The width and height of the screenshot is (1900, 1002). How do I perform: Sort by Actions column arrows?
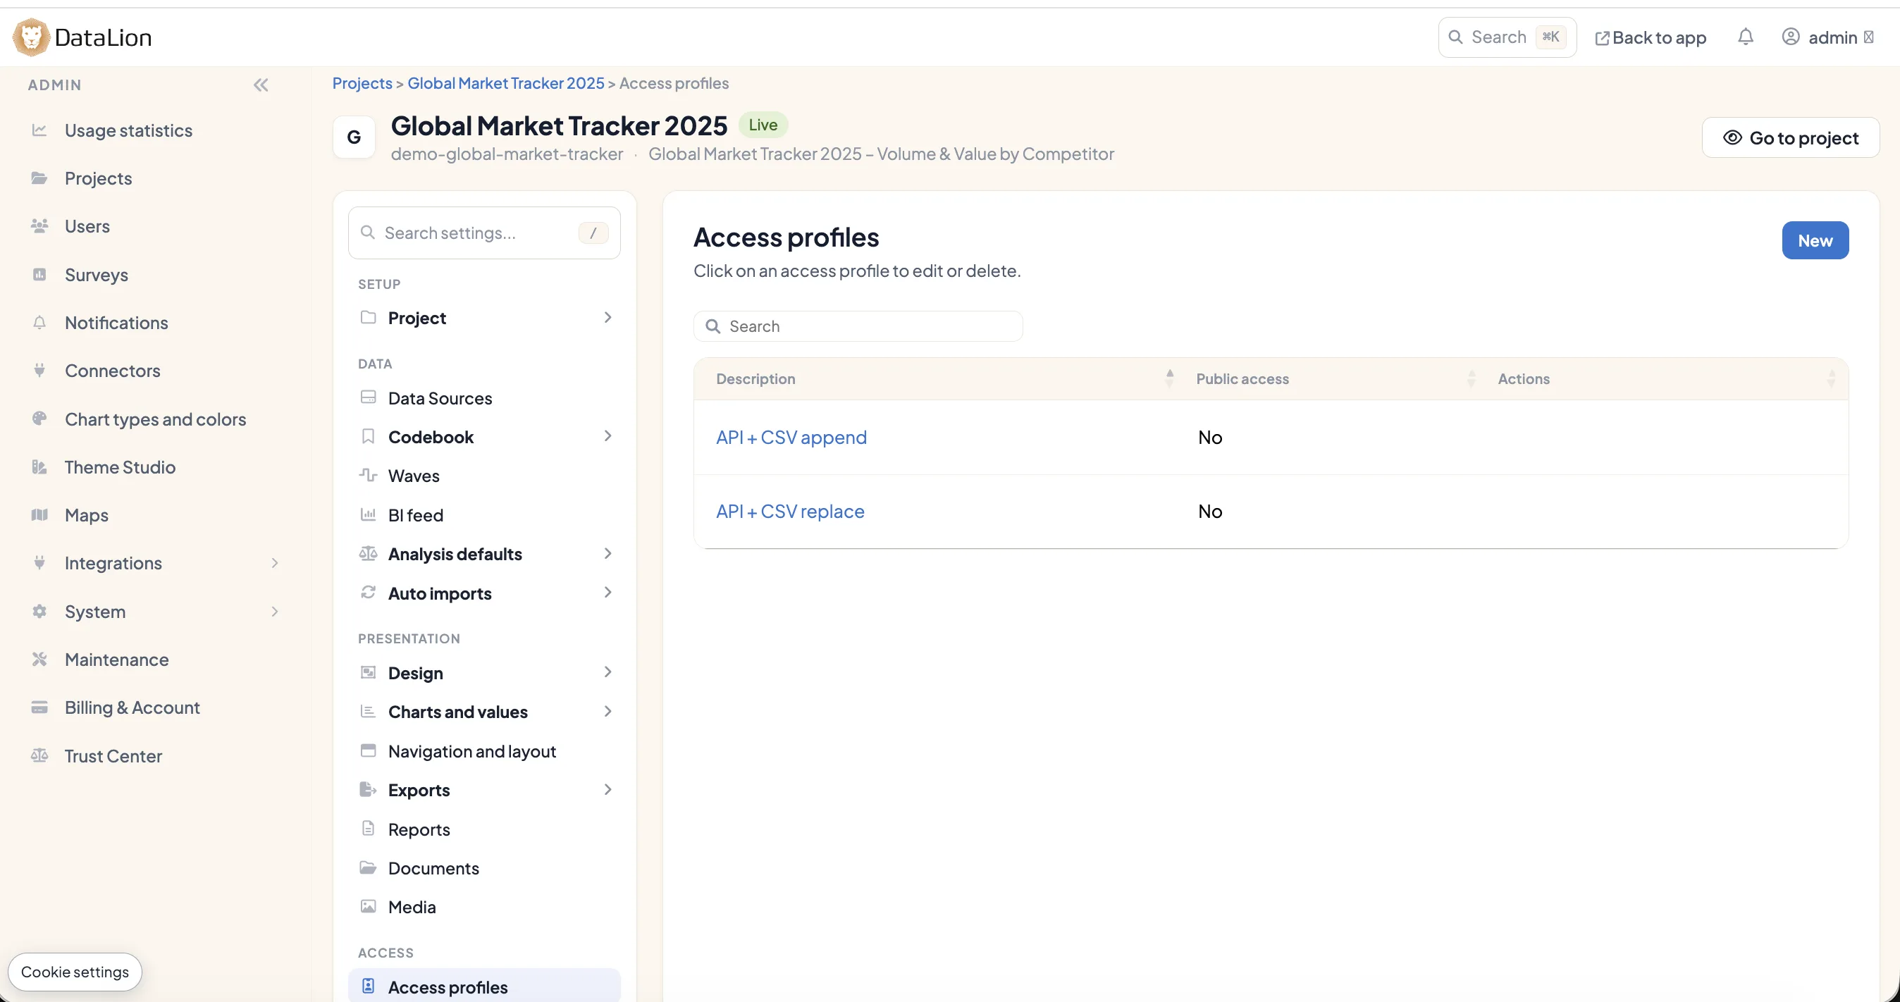1831,378
